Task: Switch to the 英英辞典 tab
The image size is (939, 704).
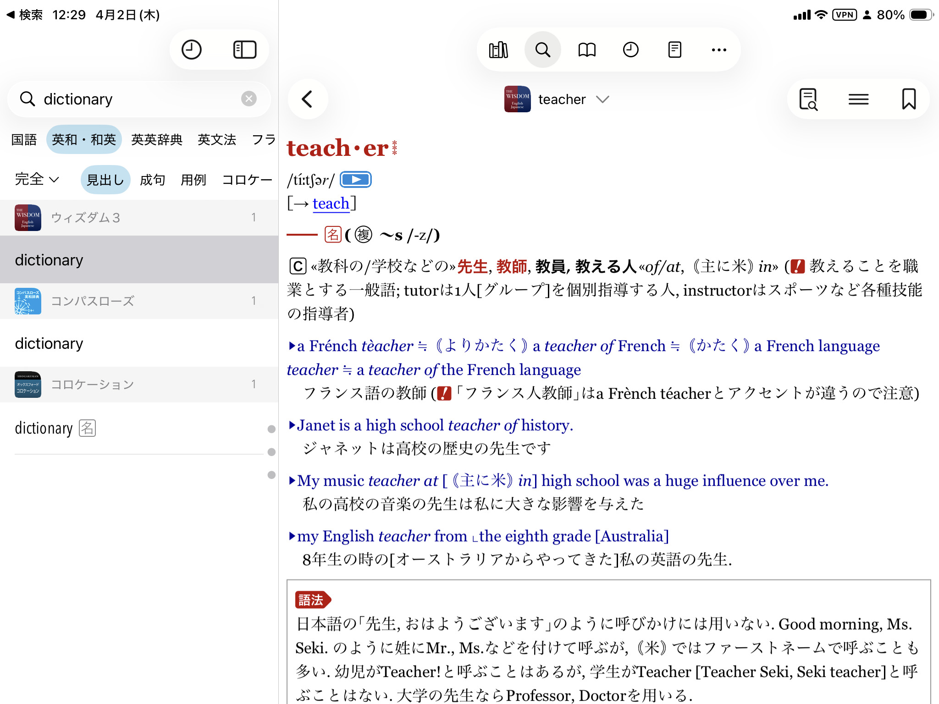Action: [x=157, y=139]
